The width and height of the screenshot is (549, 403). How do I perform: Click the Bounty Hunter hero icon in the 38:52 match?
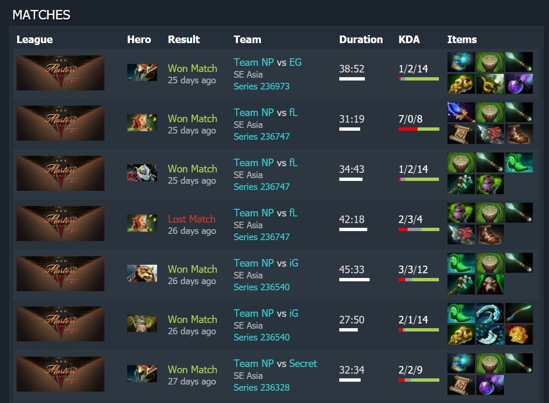pos(142,72)
